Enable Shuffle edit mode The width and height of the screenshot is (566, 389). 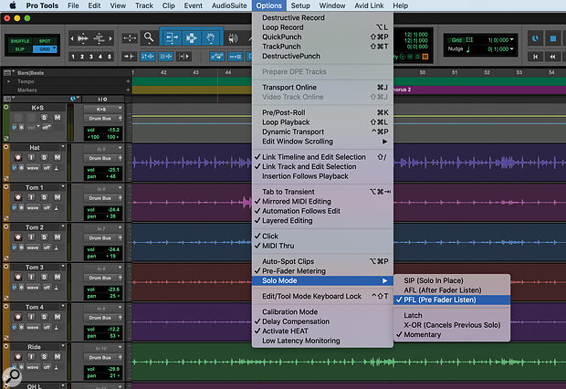point(19,41)
